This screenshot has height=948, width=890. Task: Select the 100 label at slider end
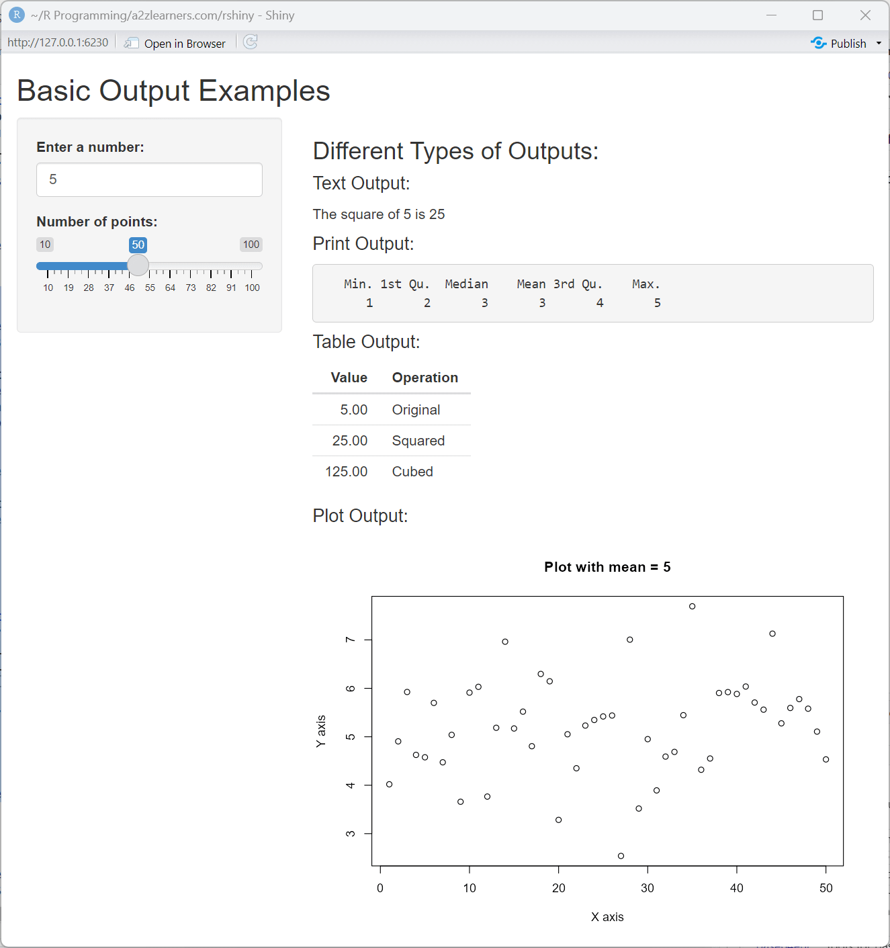point(251,245)
